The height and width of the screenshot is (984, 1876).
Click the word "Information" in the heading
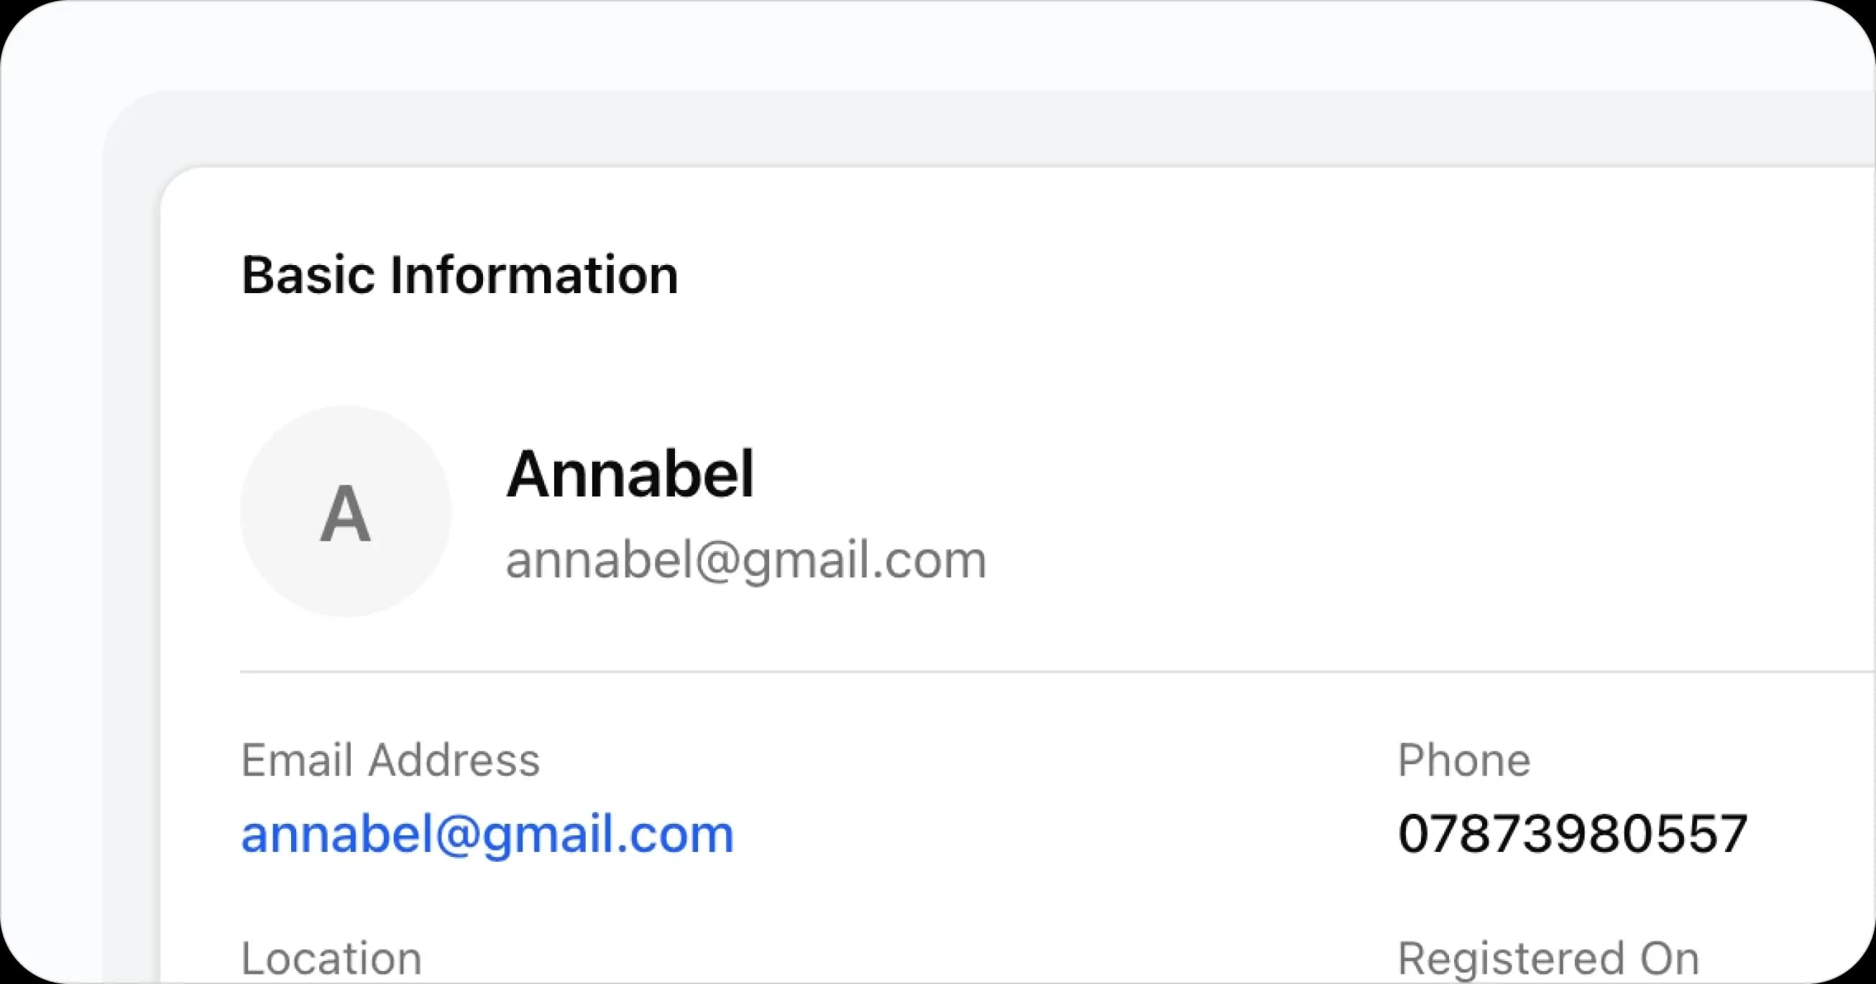[534, 275]
